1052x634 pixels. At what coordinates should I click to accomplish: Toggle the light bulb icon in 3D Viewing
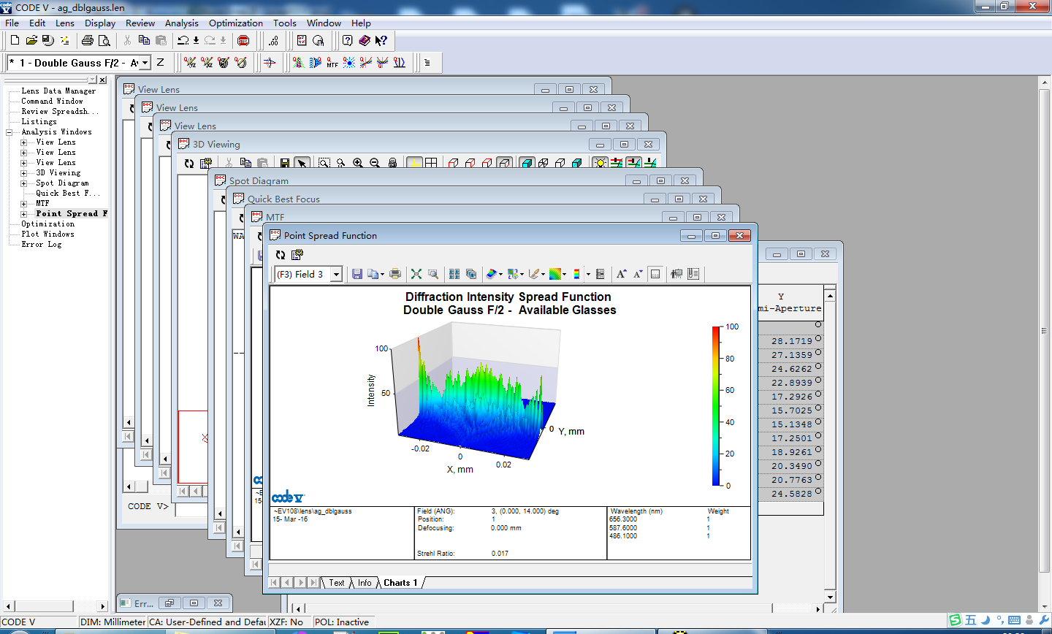[600, 164]
